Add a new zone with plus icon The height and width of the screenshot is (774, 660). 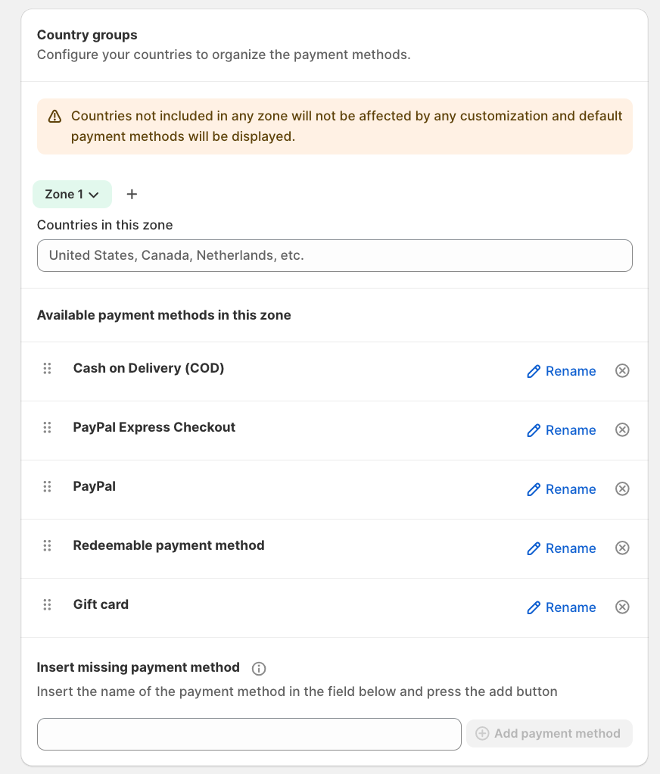(x=132, y=194)
